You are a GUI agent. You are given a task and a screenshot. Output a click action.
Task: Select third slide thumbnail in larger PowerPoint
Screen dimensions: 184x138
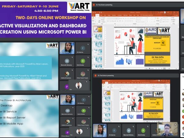point(98,44)
